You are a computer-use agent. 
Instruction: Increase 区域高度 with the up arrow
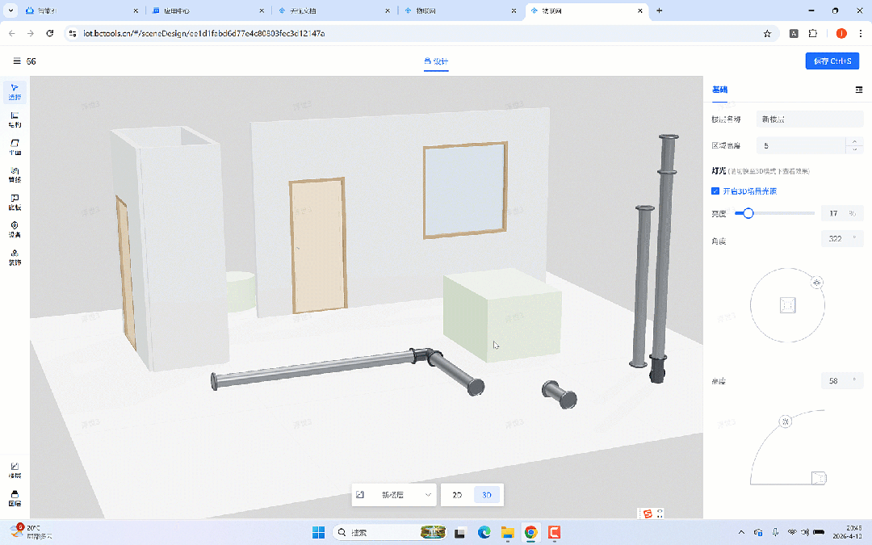tap(855, 142)
